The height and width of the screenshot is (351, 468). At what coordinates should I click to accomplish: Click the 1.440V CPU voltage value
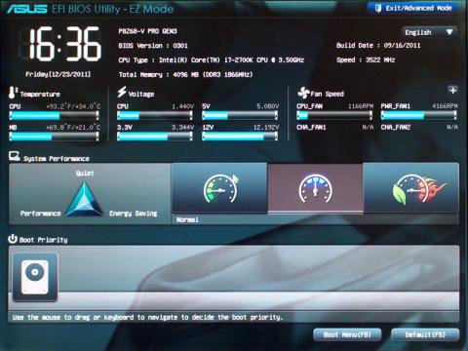click(182, 106)
